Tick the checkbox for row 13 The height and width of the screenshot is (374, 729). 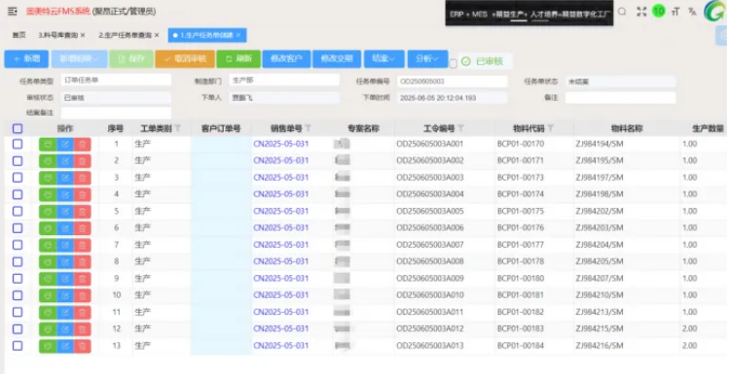18,346
